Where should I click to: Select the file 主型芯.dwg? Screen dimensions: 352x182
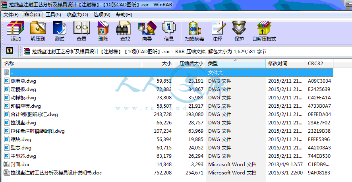[x=23, y=156]
